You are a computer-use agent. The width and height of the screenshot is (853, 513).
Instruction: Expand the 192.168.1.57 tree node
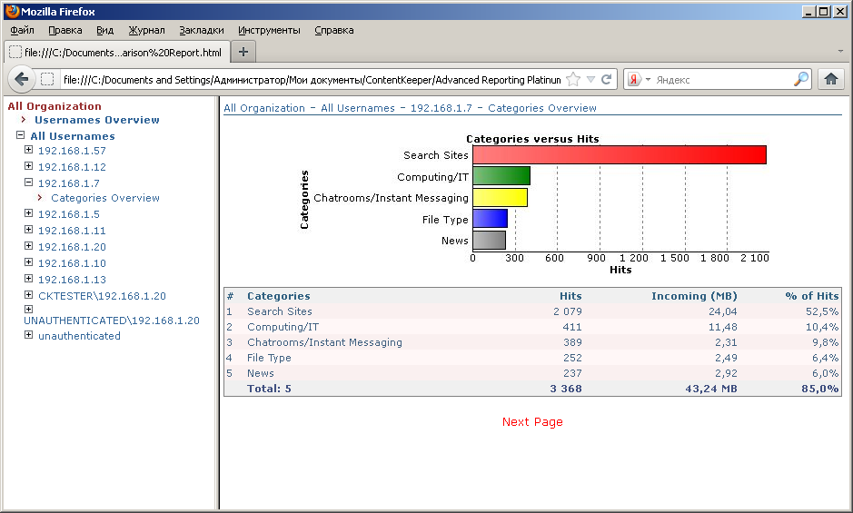pyautogui.click(x=29, y=151)
